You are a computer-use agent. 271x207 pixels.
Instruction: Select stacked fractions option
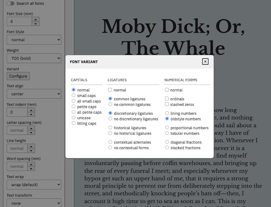click(167, 147)
